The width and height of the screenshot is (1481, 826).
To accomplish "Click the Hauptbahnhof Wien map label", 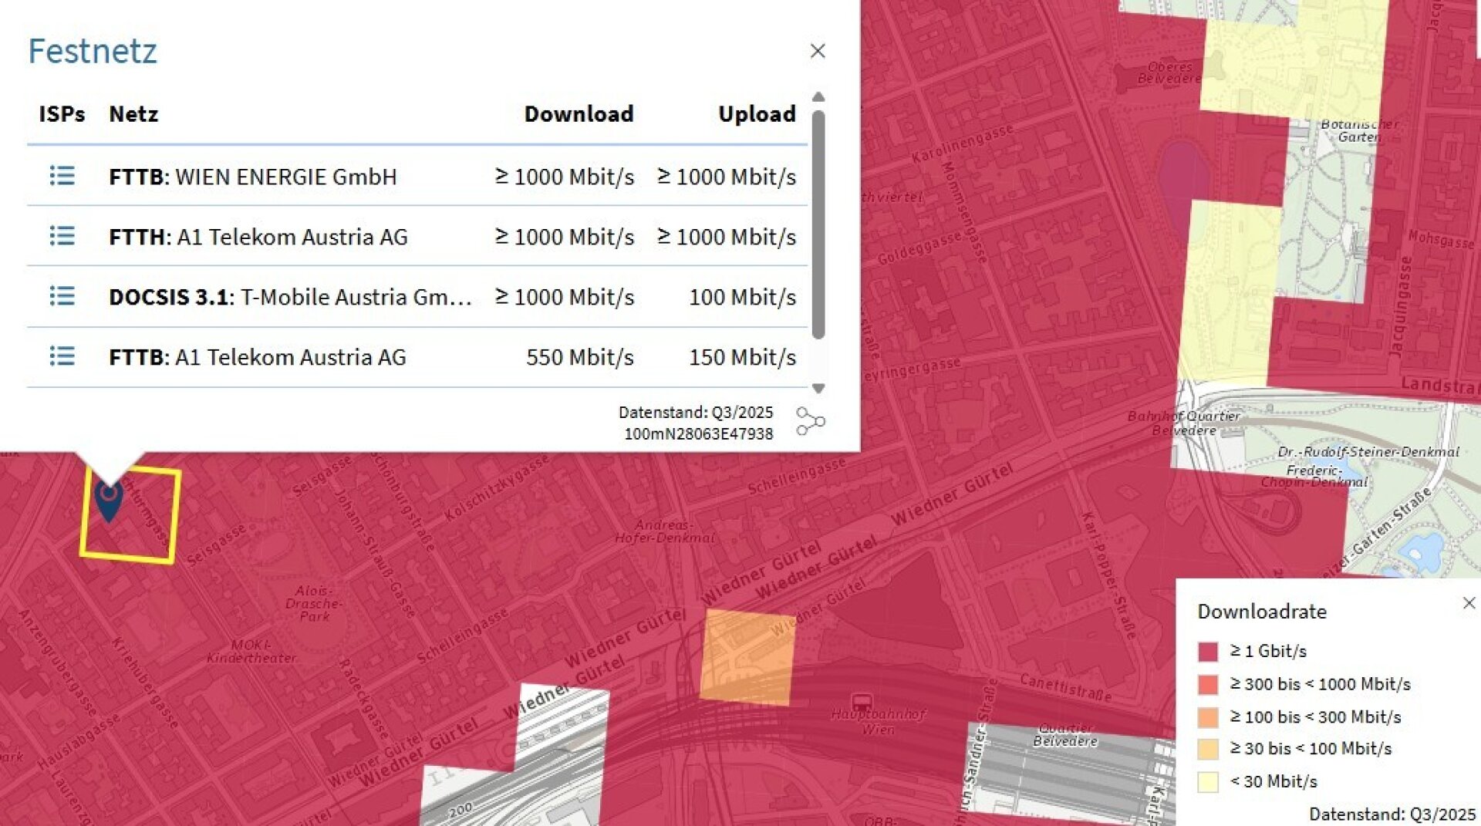I will pyautogui.click(x=878, y=722).
